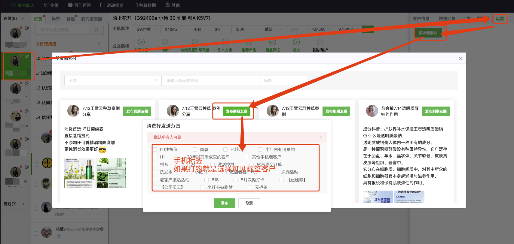
Task: Switch to the 运营 tab
Action: (x=500, y=19)
